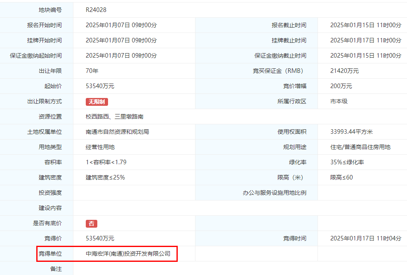Click the 资源位置 label

(50, 117)
